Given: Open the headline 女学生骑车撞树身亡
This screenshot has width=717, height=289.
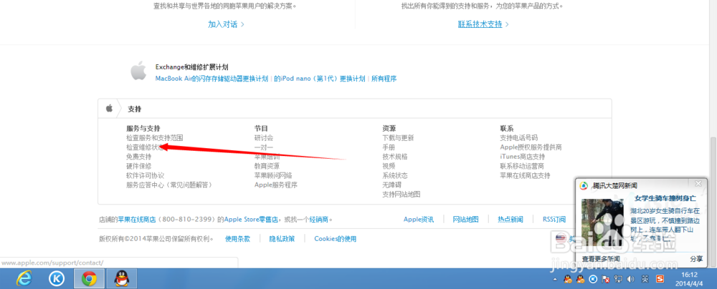Looking at the screenshot, I should click(x=665, y=198).
